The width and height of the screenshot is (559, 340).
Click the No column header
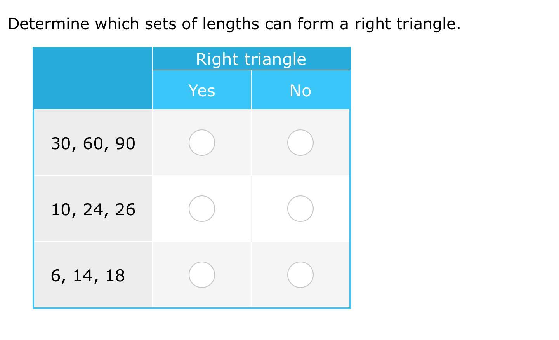point(300,91)
